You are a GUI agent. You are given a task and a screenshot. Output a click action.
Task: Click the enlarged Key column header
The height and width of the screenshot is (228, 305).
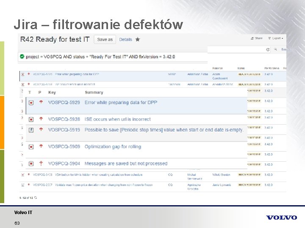point(52,92)
